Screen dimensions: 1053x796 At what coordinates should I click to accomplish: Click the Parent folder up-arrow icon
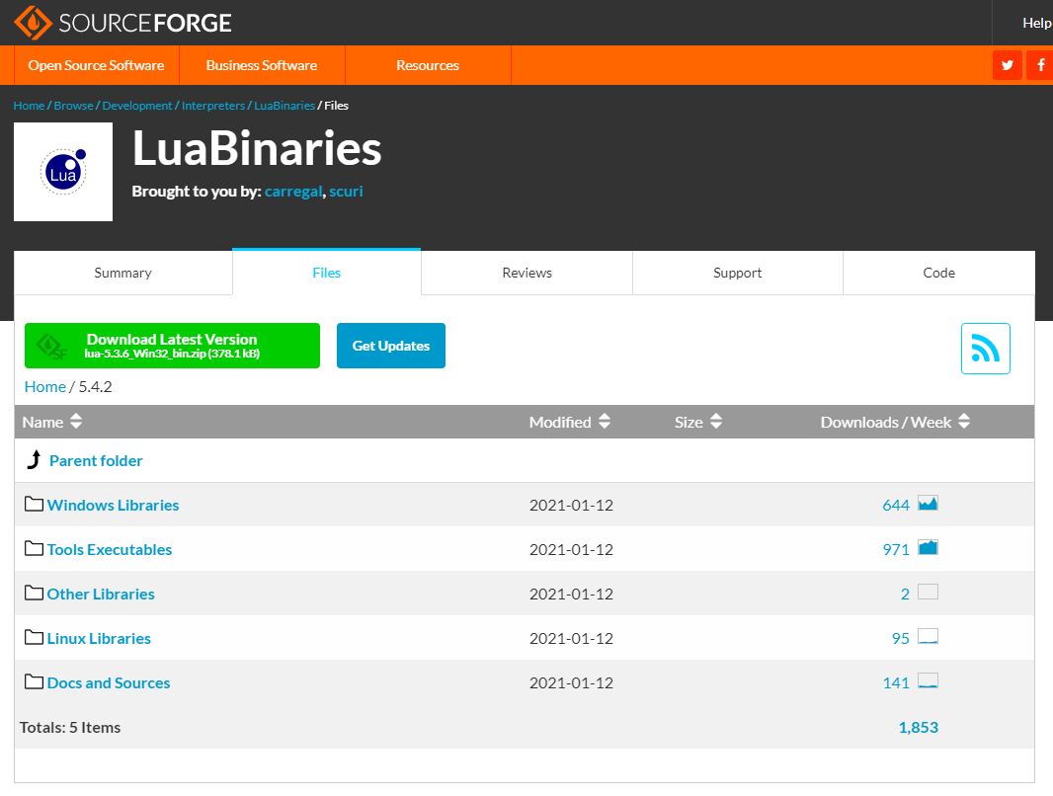(x=34, y=460)
